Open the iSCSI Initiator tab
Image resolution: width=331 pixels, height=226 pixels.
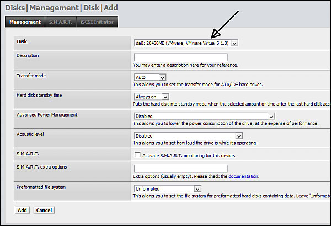(97, 22)
